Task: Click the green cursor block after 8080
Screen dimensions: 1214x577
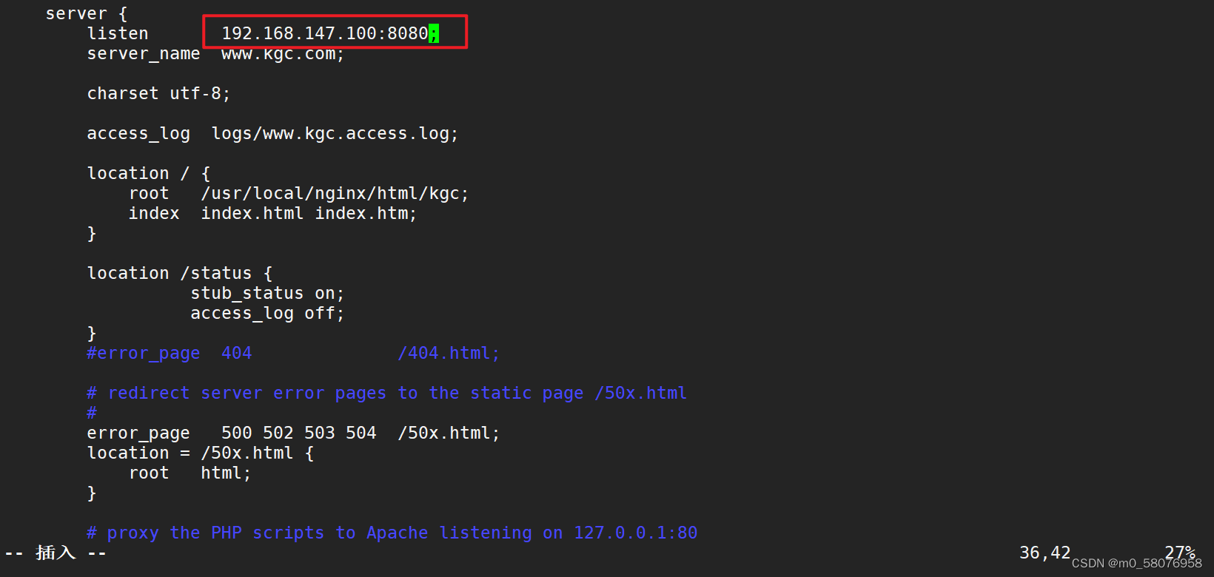Action: pos(434,33)
